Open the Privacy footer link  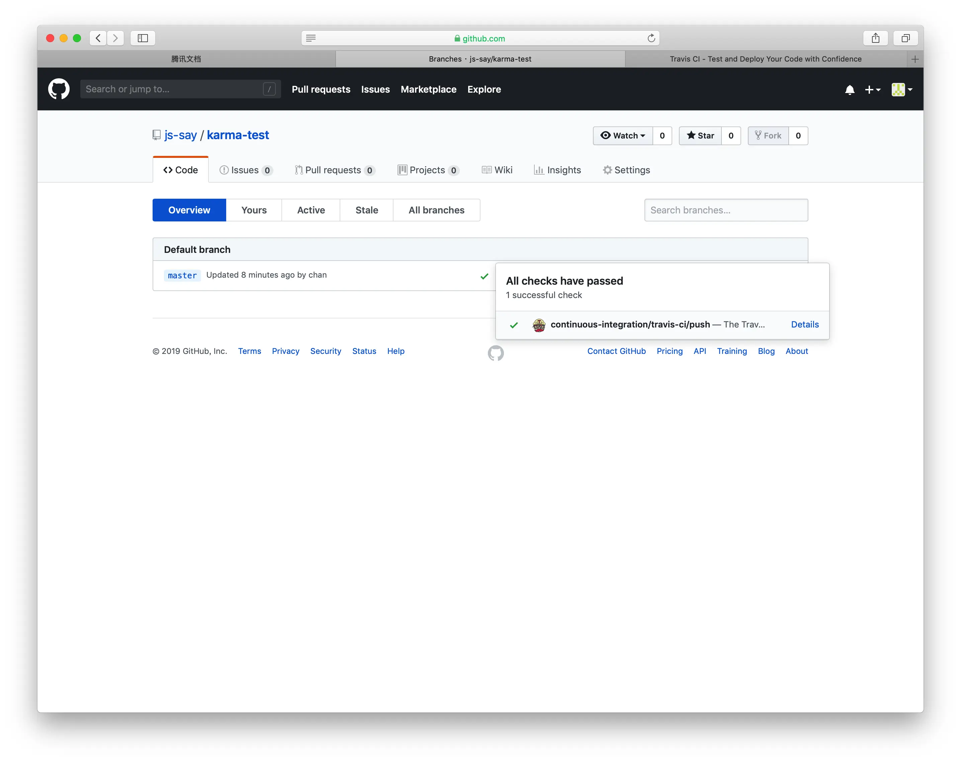coord(286,351)
